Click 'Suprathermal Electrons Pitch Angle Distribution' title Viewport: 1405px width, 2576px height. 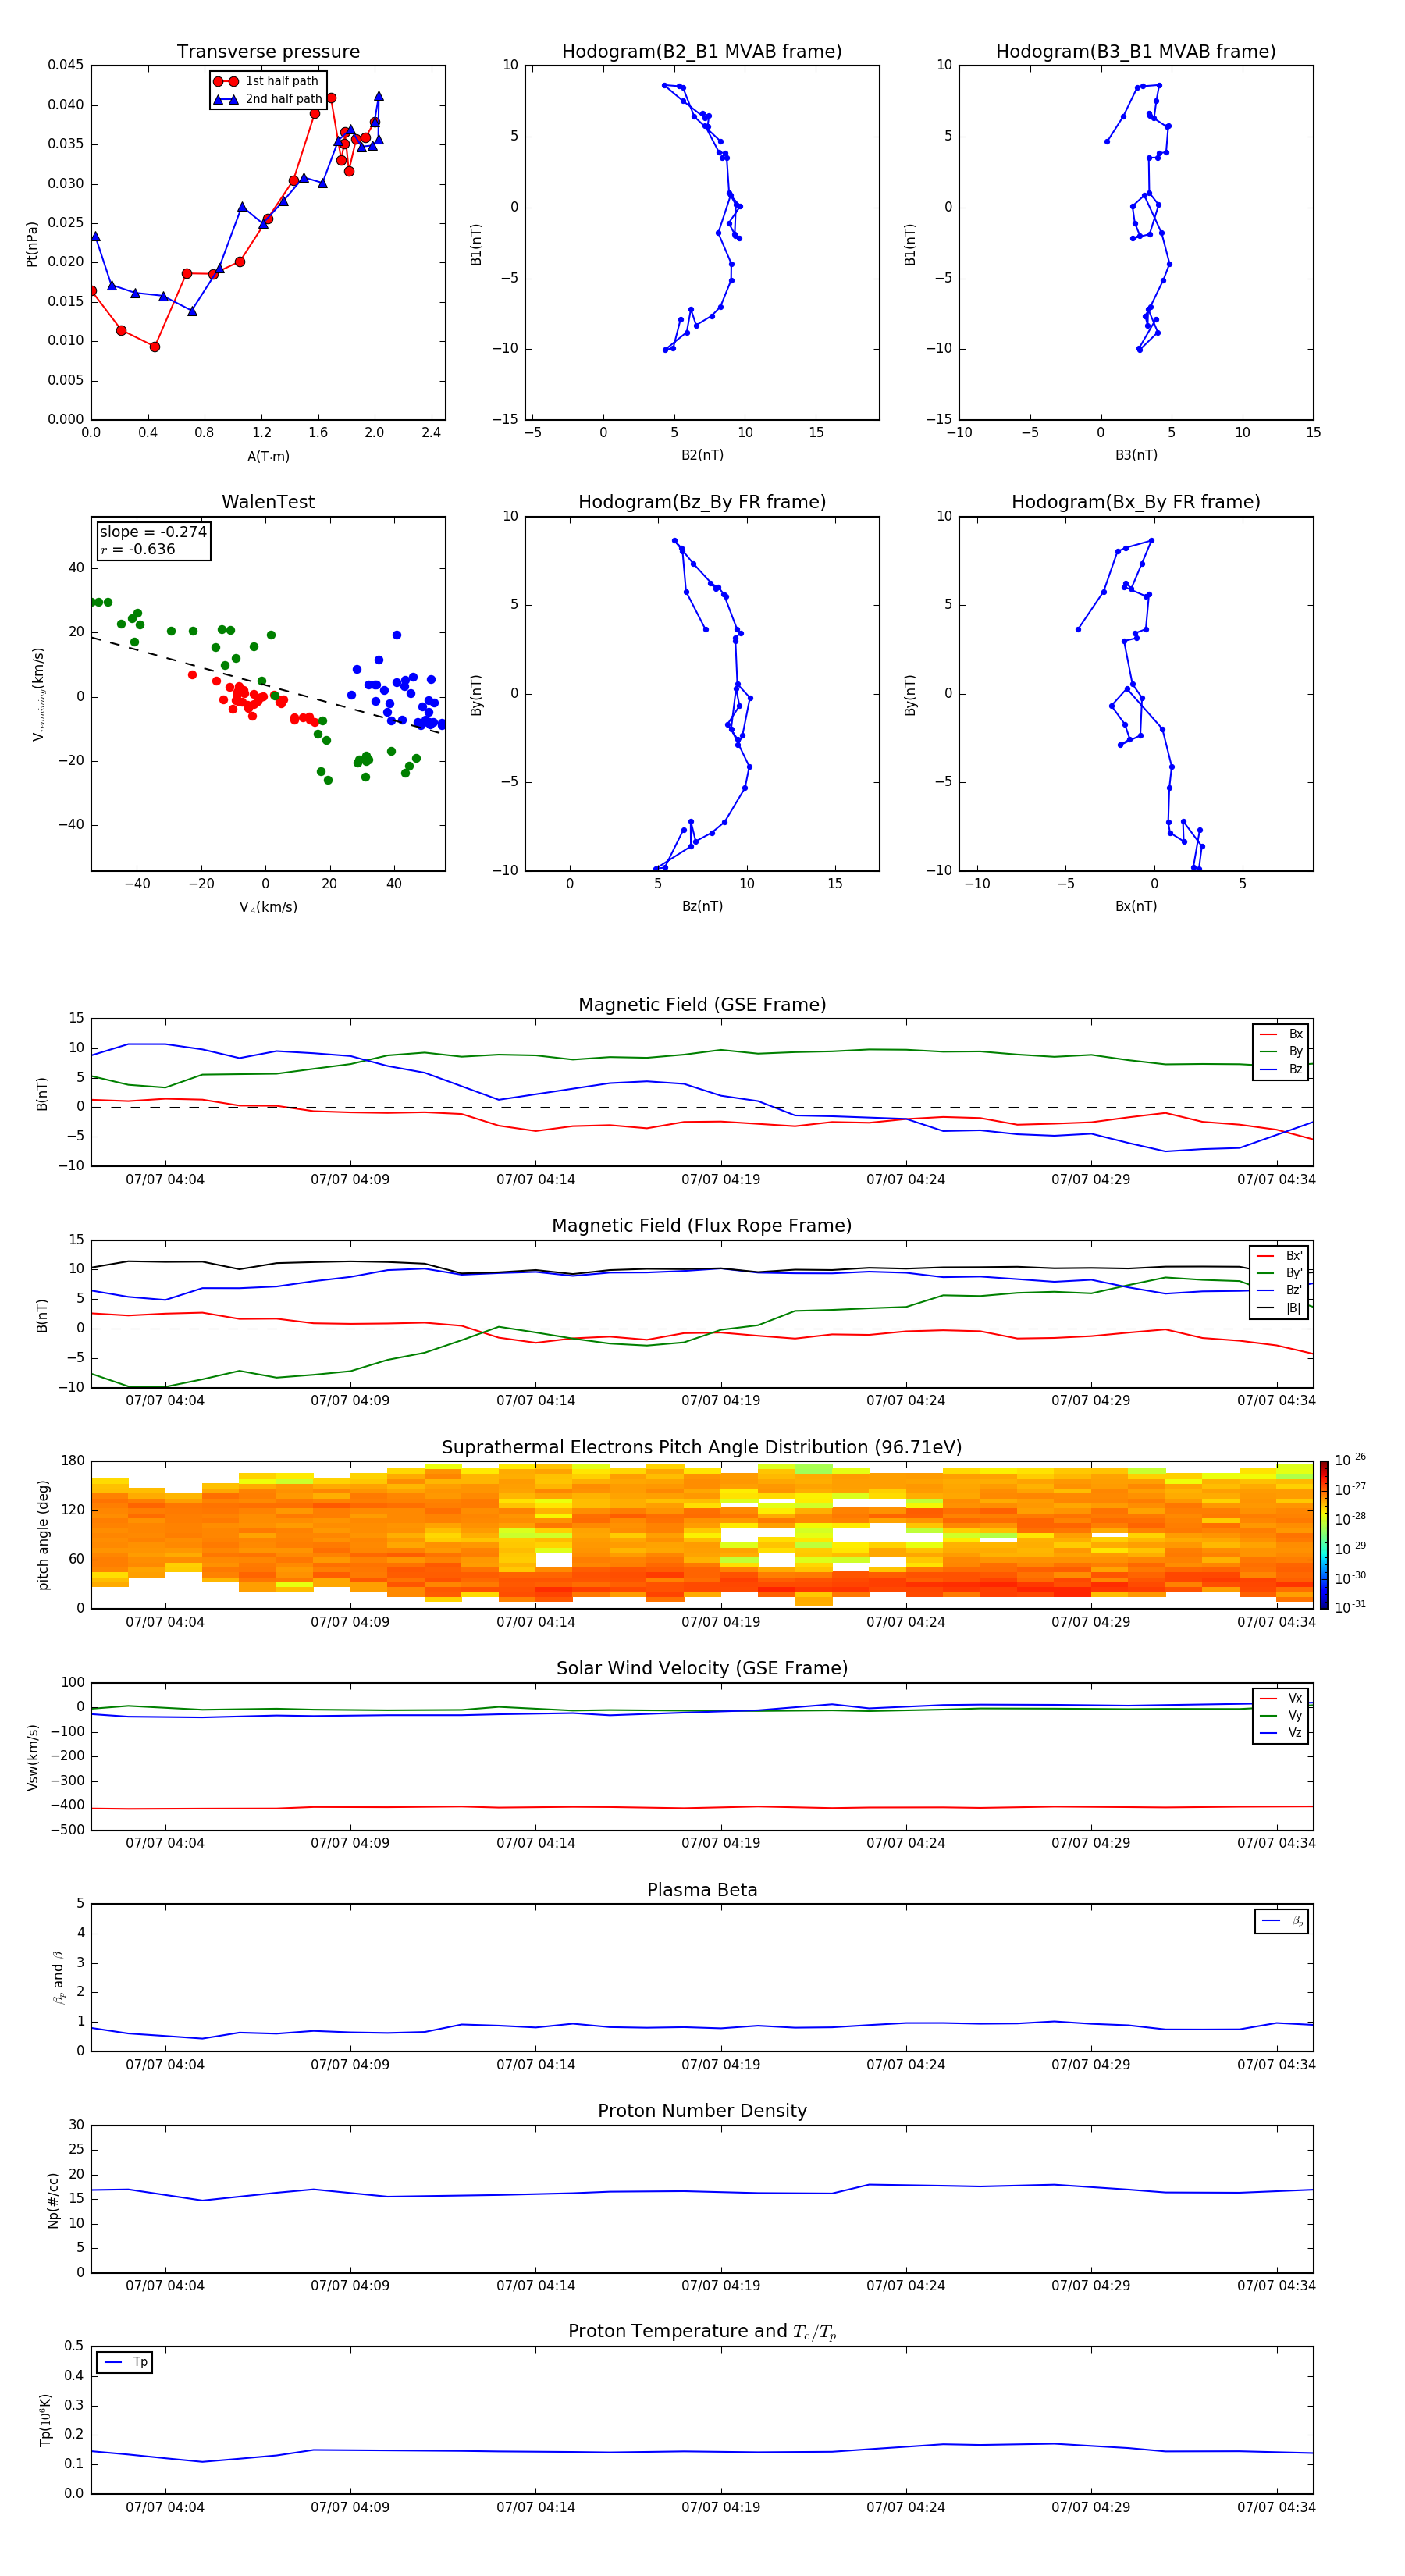(702, 1448)
